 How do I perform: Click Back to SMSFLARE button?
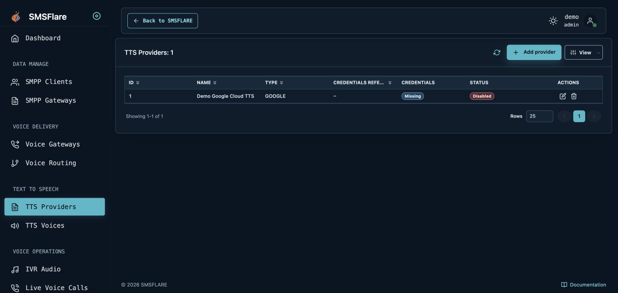pyautogui.click(x=163, y=21)
